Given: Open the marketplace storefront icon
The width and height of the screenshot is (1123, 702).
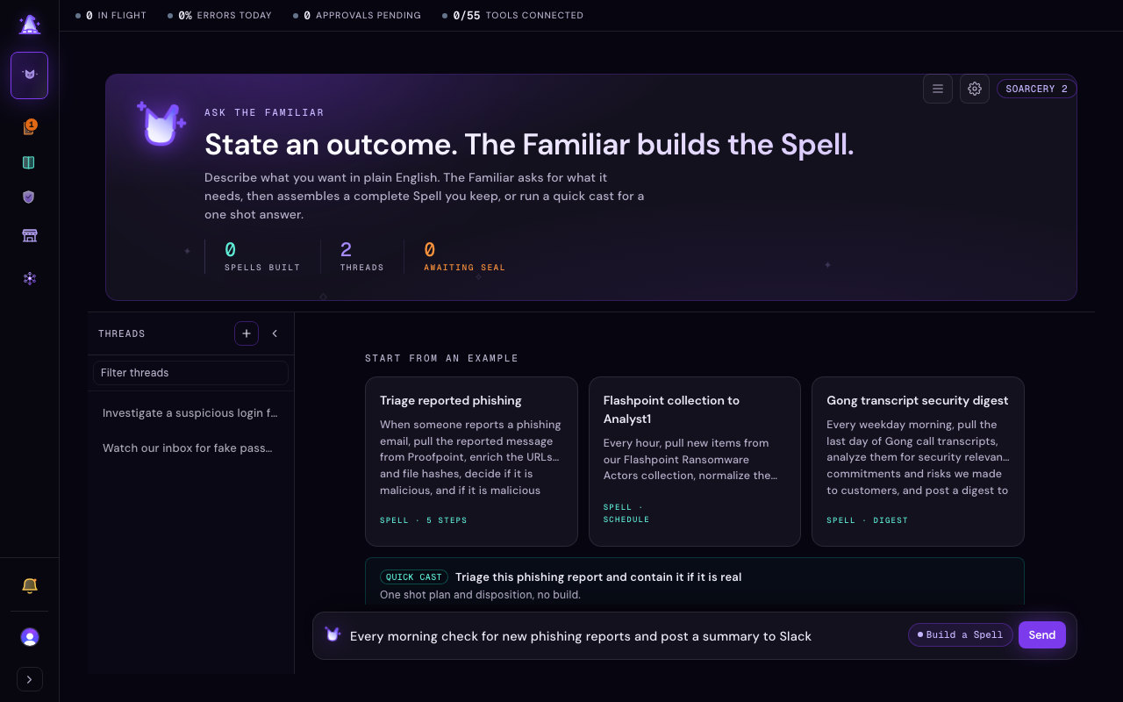Looking at the screenshot, I should coord(29,235).
